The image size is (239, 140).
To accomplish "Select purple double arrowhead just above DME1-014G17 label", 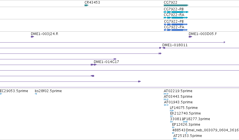I will click(115, 59).
